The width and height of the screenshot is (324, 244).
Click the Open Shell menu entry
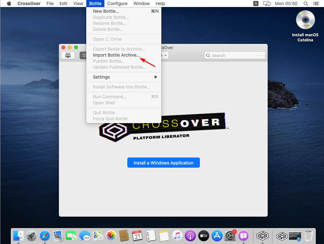click(x=124, y=103)
